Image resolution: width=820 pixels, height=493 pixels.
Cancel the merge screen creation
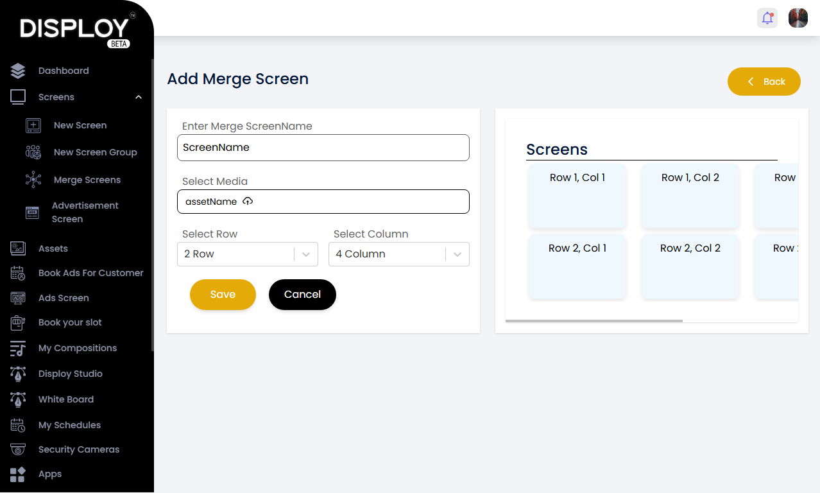[302, 294]
